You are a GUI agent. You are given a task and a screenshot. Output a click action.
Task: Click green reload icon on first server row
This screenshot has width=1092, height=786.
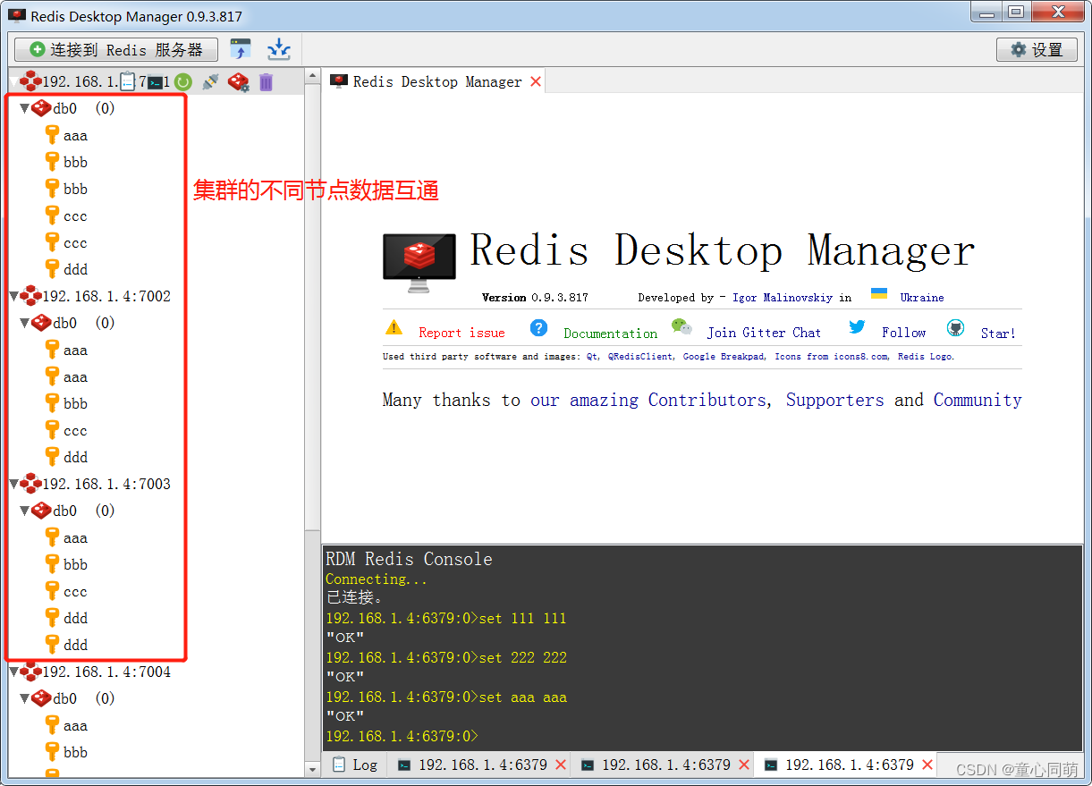(183, 82)
